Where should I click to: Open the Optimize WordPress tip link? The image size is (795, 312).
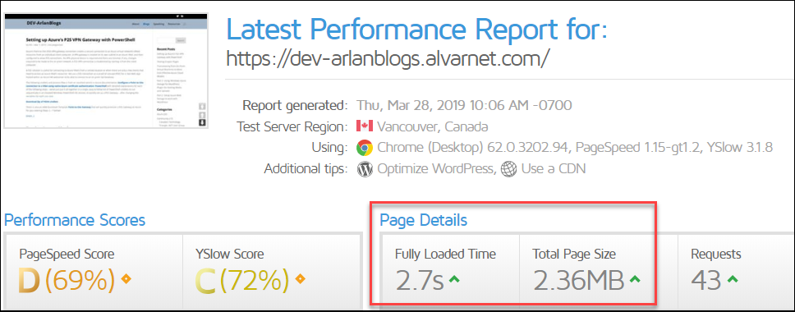point(436,168)
